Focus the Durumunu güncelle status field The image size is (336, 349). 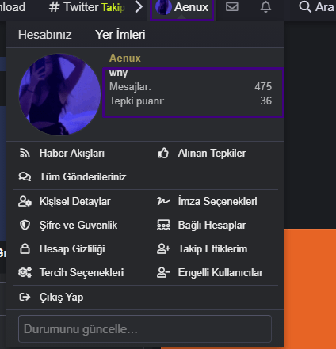[145, 328]
